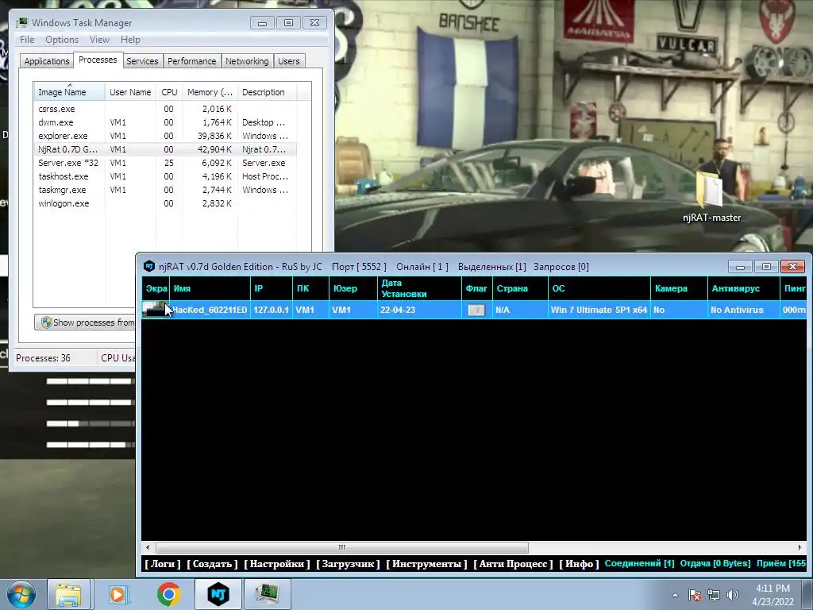Viewport: 813px width, 610px height.
Task: Open Help menu in Task Manager
Action: point(130,40)
